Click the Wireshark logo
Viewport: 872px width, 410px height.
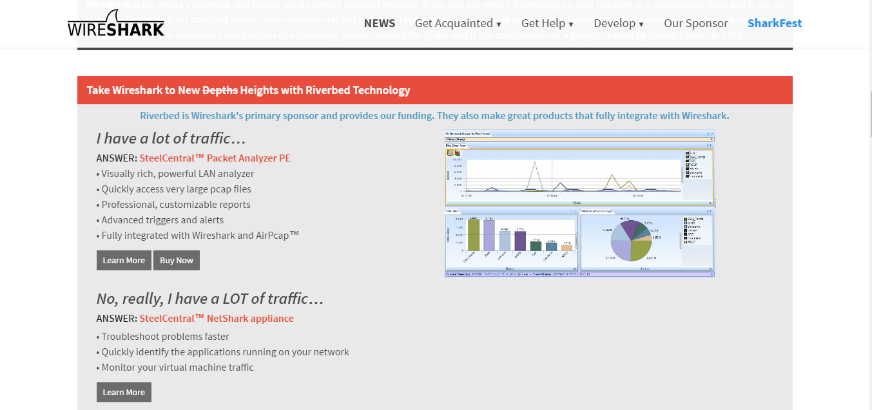point(116,23)
